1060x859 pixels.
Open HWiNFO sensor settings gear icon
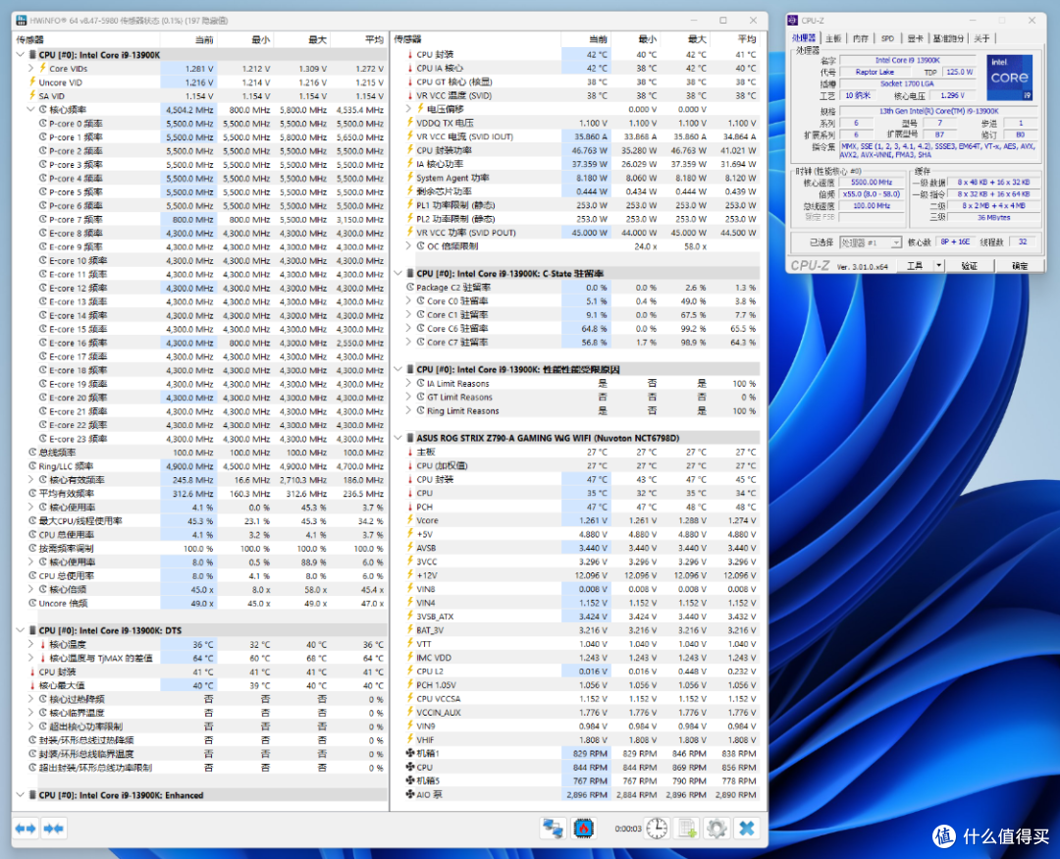click(716, 829)
